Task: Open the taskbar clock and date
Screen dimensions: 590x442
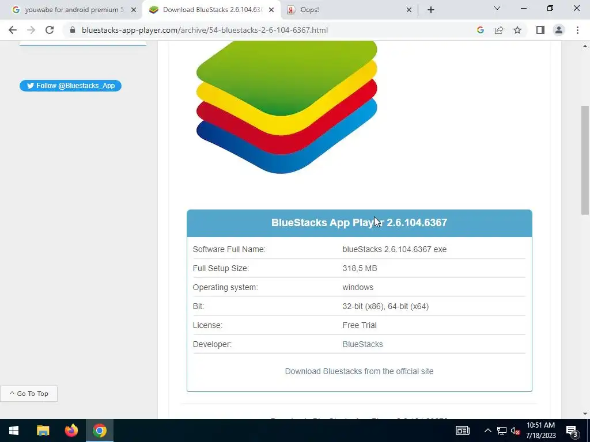Action: [540, 430]
